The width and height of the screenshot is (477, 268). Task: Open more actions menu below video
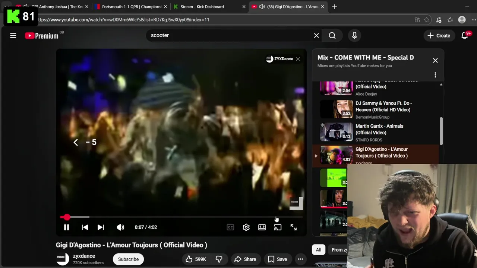[301, 259]
